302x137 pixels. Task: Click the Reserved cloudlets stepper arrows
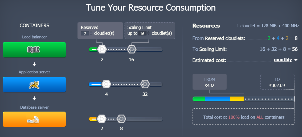click(91, 33)
